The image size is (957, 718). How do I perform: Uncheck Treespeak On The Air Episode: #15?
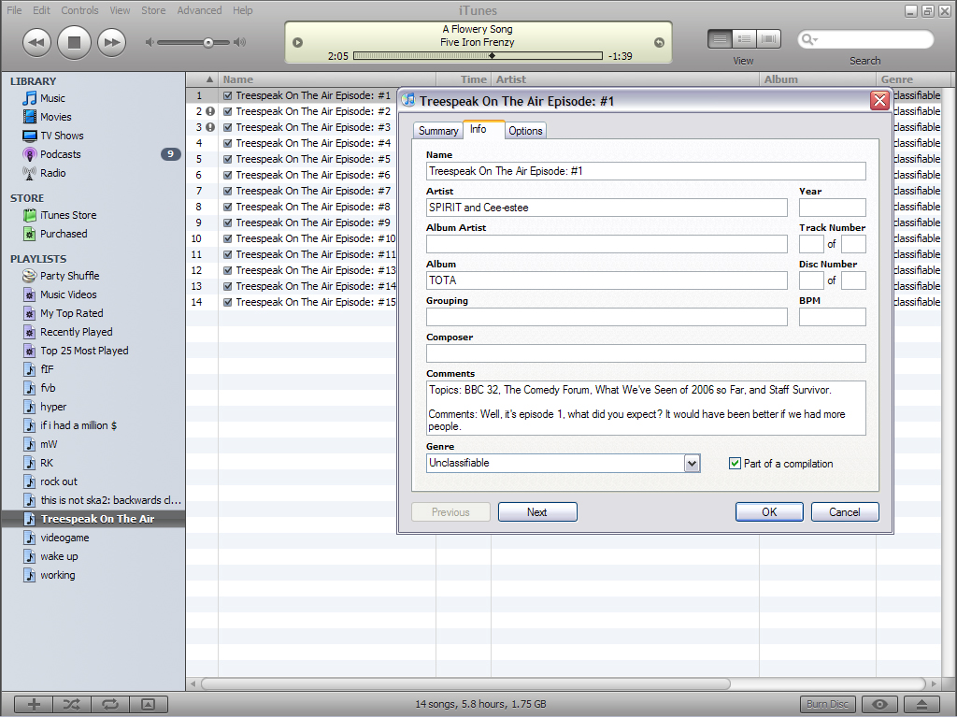[x=228, y=302]
